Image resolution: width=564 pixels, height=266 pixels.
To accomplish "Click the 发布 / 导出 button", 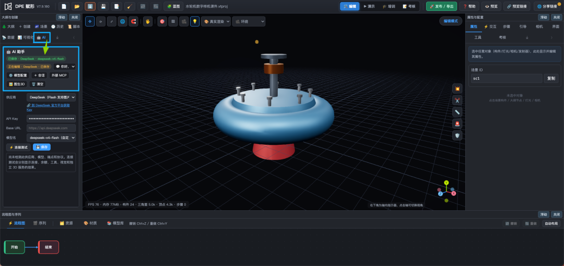I will click(442, 6).
